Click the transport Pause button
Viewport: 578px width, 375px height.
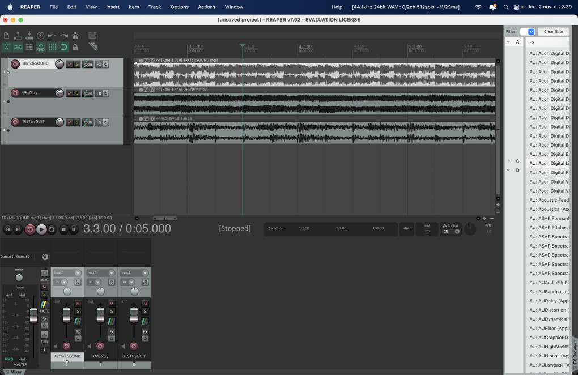[x=74, y=229]
